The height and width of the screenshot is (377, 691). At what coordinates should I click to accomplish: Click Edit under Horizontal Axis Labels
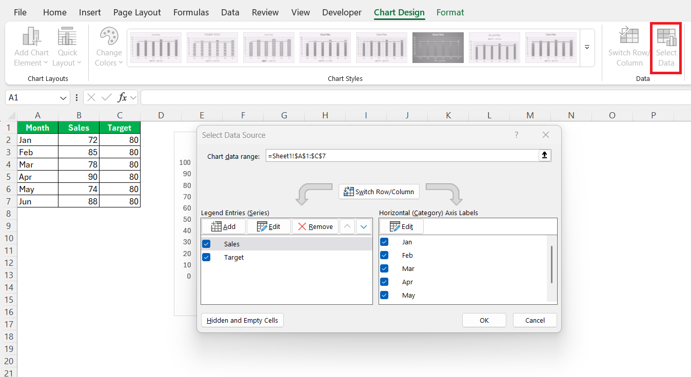pyautogui.click(x=401, y=226)
